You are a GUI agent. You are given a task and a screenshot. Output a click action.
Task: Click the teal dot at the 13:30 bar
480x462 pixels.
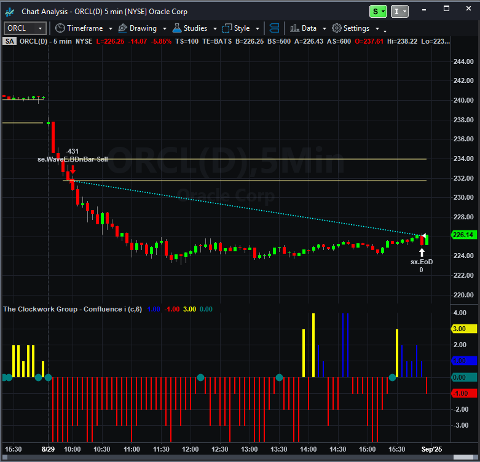(x=279, y=378)
